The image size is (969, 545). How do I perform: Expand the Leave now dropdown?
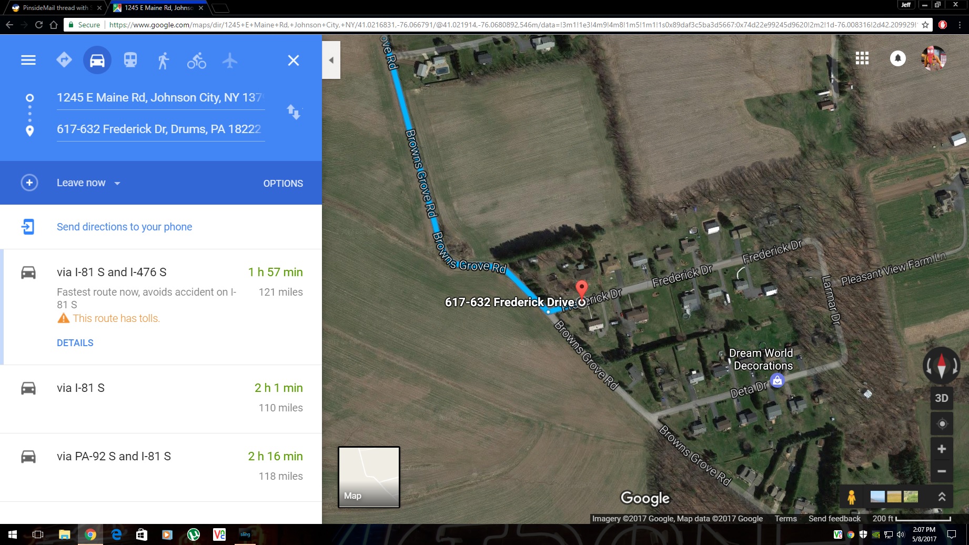(x=88, y=183)
